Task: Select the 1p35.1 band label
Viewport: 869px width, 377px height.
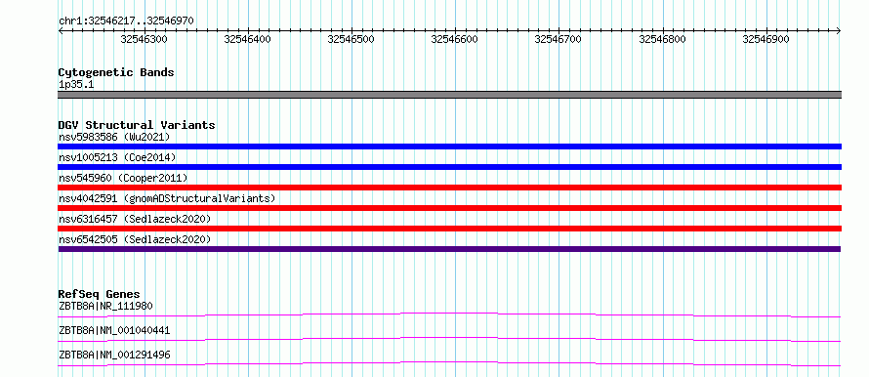Action: [x=75, y=85]
